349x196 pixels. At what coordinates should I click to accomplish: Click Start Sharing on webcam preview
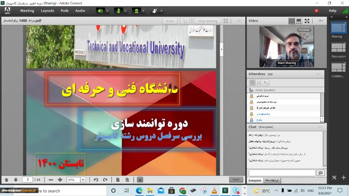287,63
